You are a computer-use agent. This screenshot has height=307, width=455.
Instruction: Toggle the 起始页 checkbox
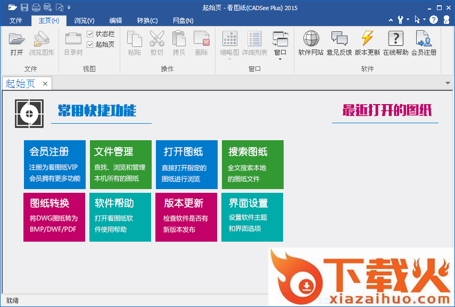pyautogui.click(x=90, y=45)
